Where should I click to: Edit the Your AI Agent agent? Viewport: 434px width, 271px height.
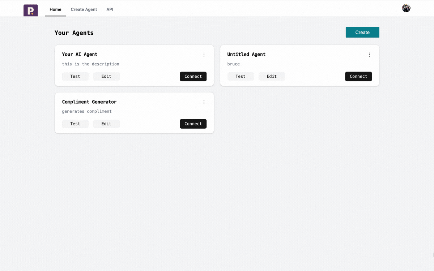(x=106, y=76)
